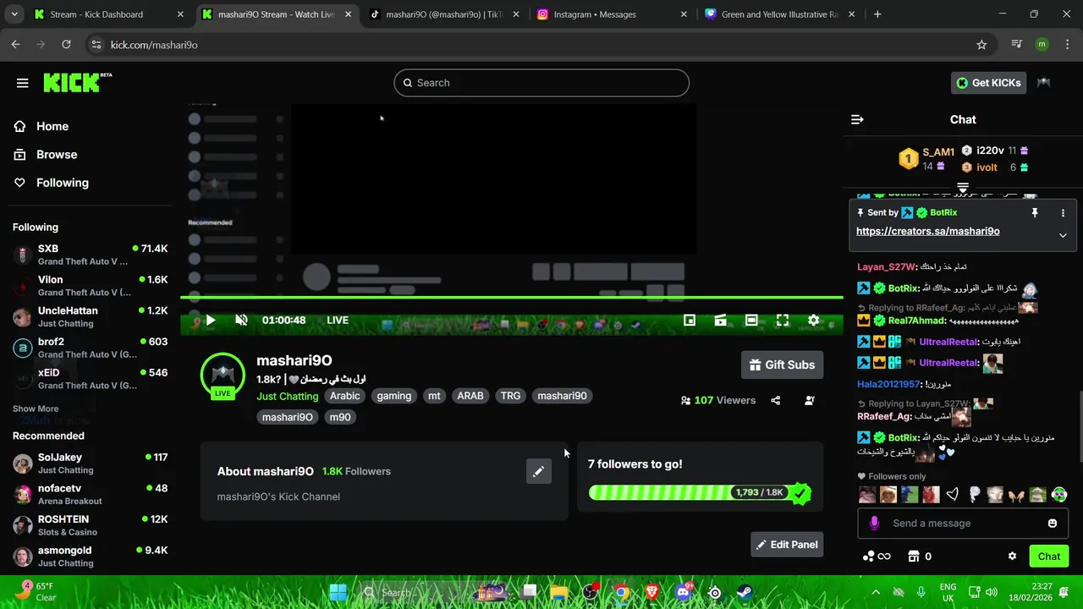The width and height of the screenshot is (1083, 609).
Task: Select the white heart emote
Action: (x=953, y=495)
